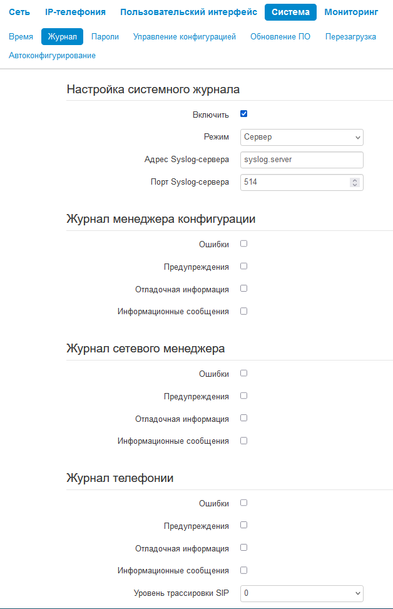Screen dimensions: 393x609
Task: Expand the Уровень трассировки SIP dropdown
Action: click(302, 593)
